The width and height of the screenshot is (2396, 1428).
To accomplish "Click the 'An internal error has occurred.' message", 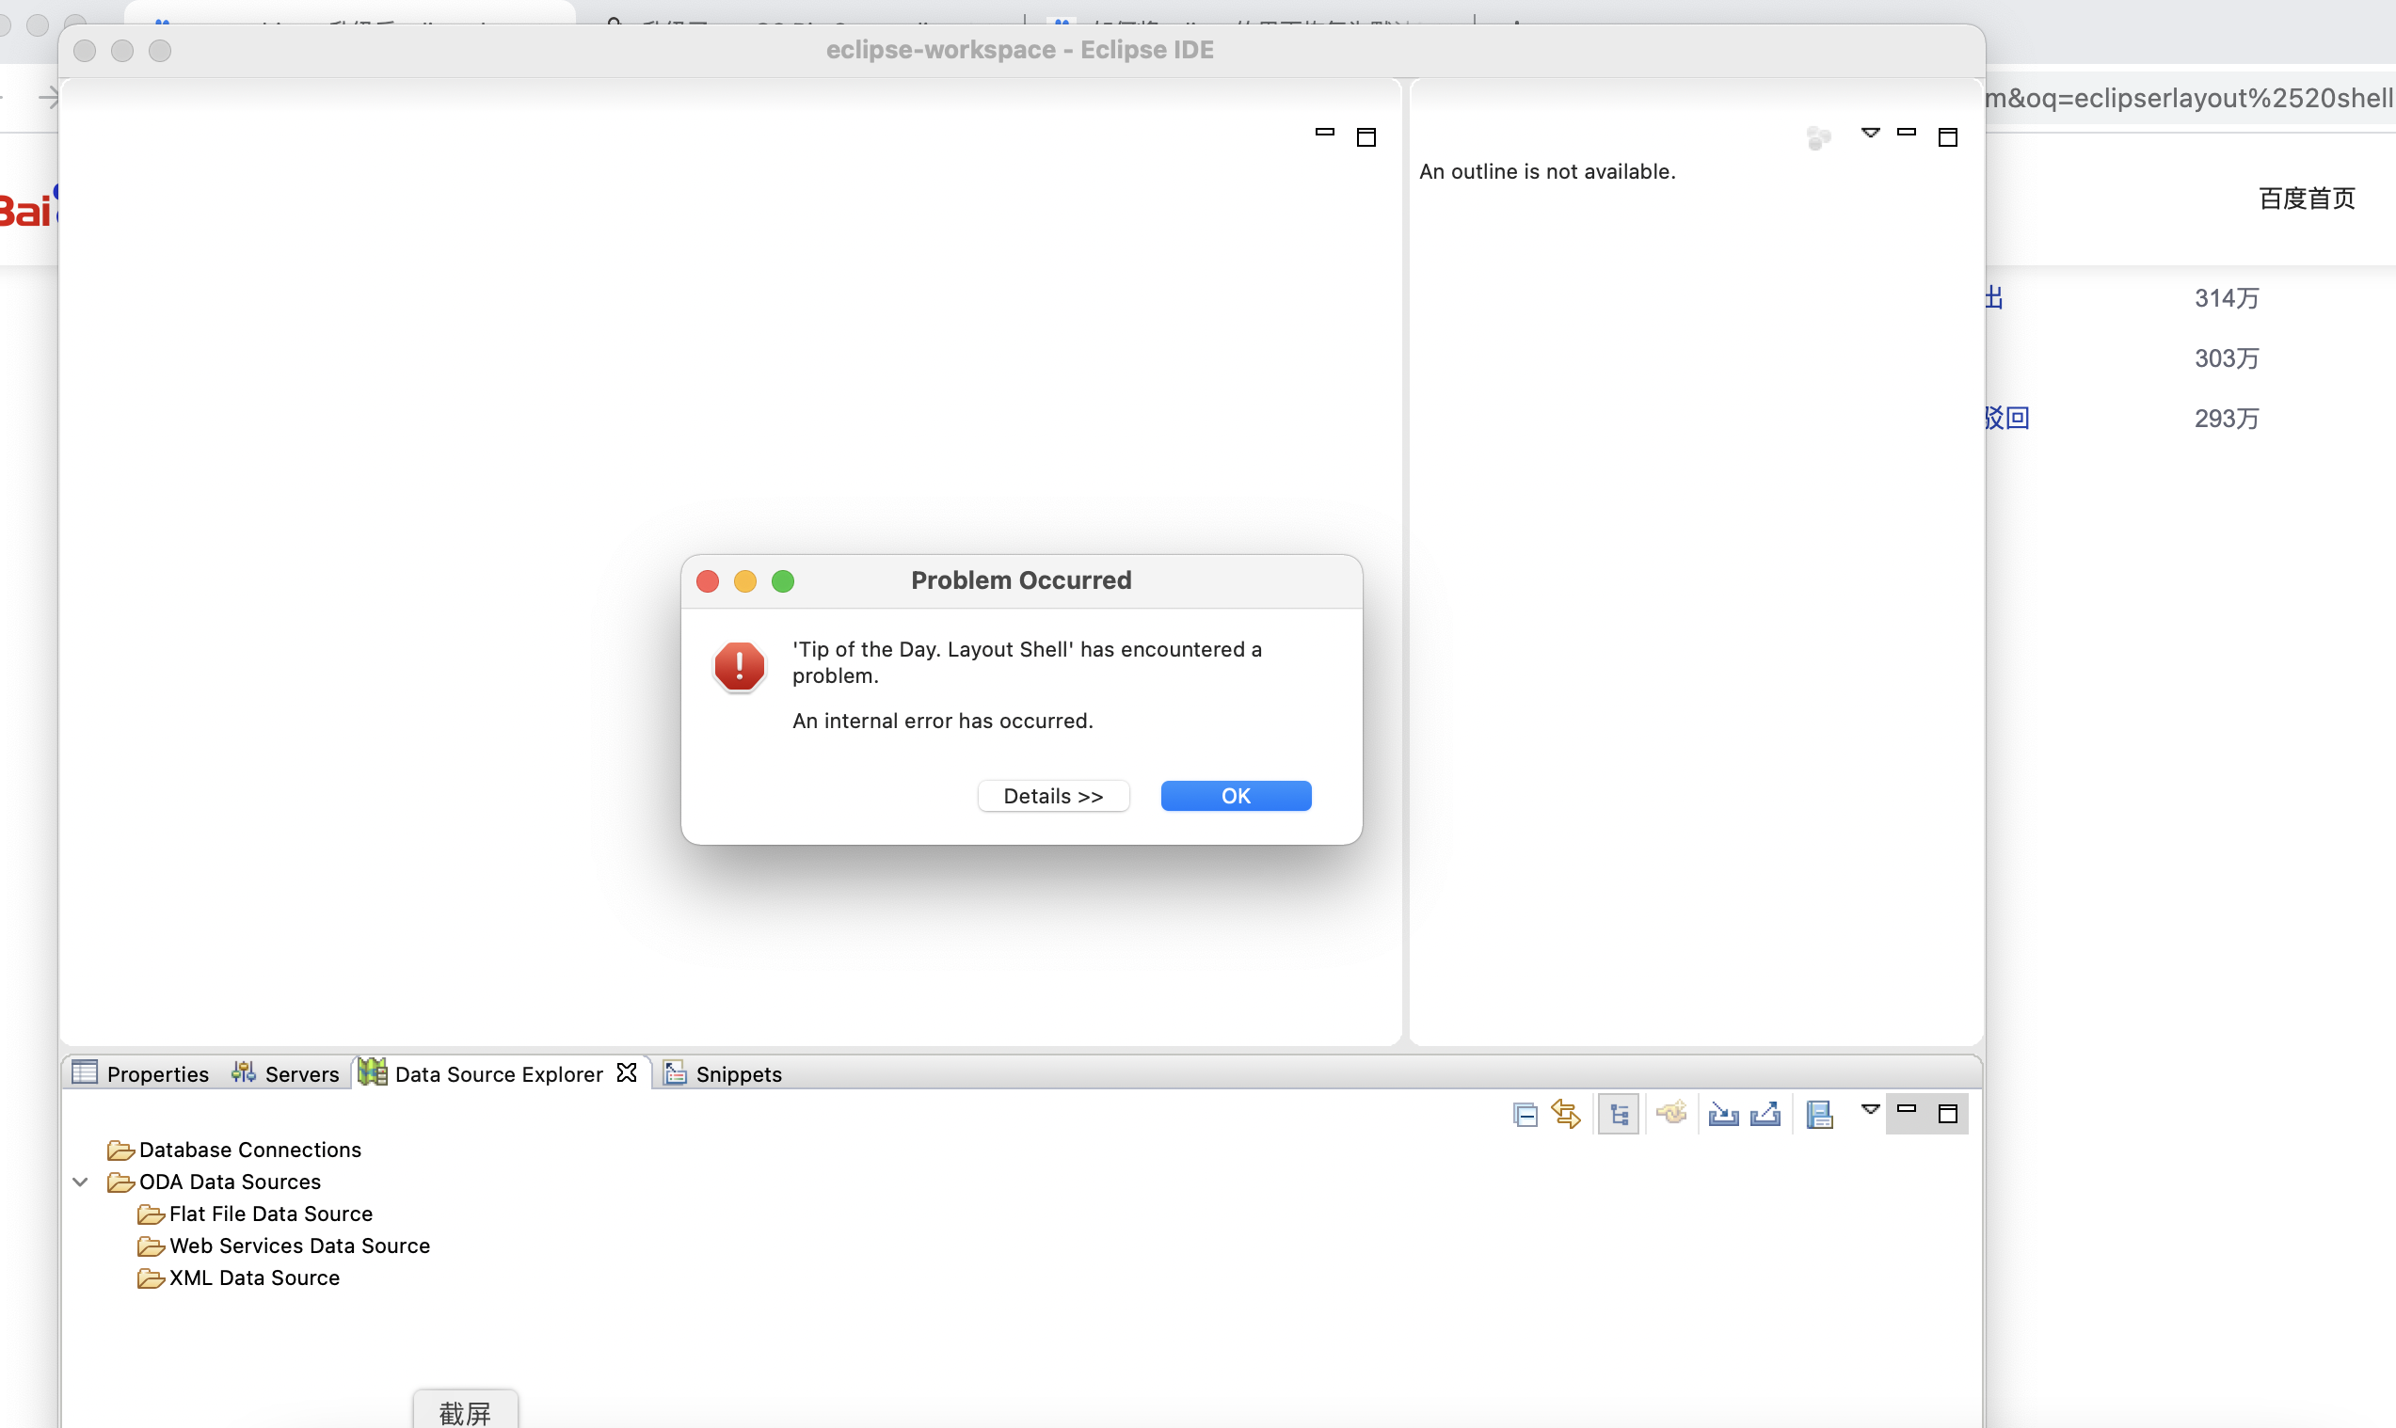I will pyautogui.click(x=942, y=721).
